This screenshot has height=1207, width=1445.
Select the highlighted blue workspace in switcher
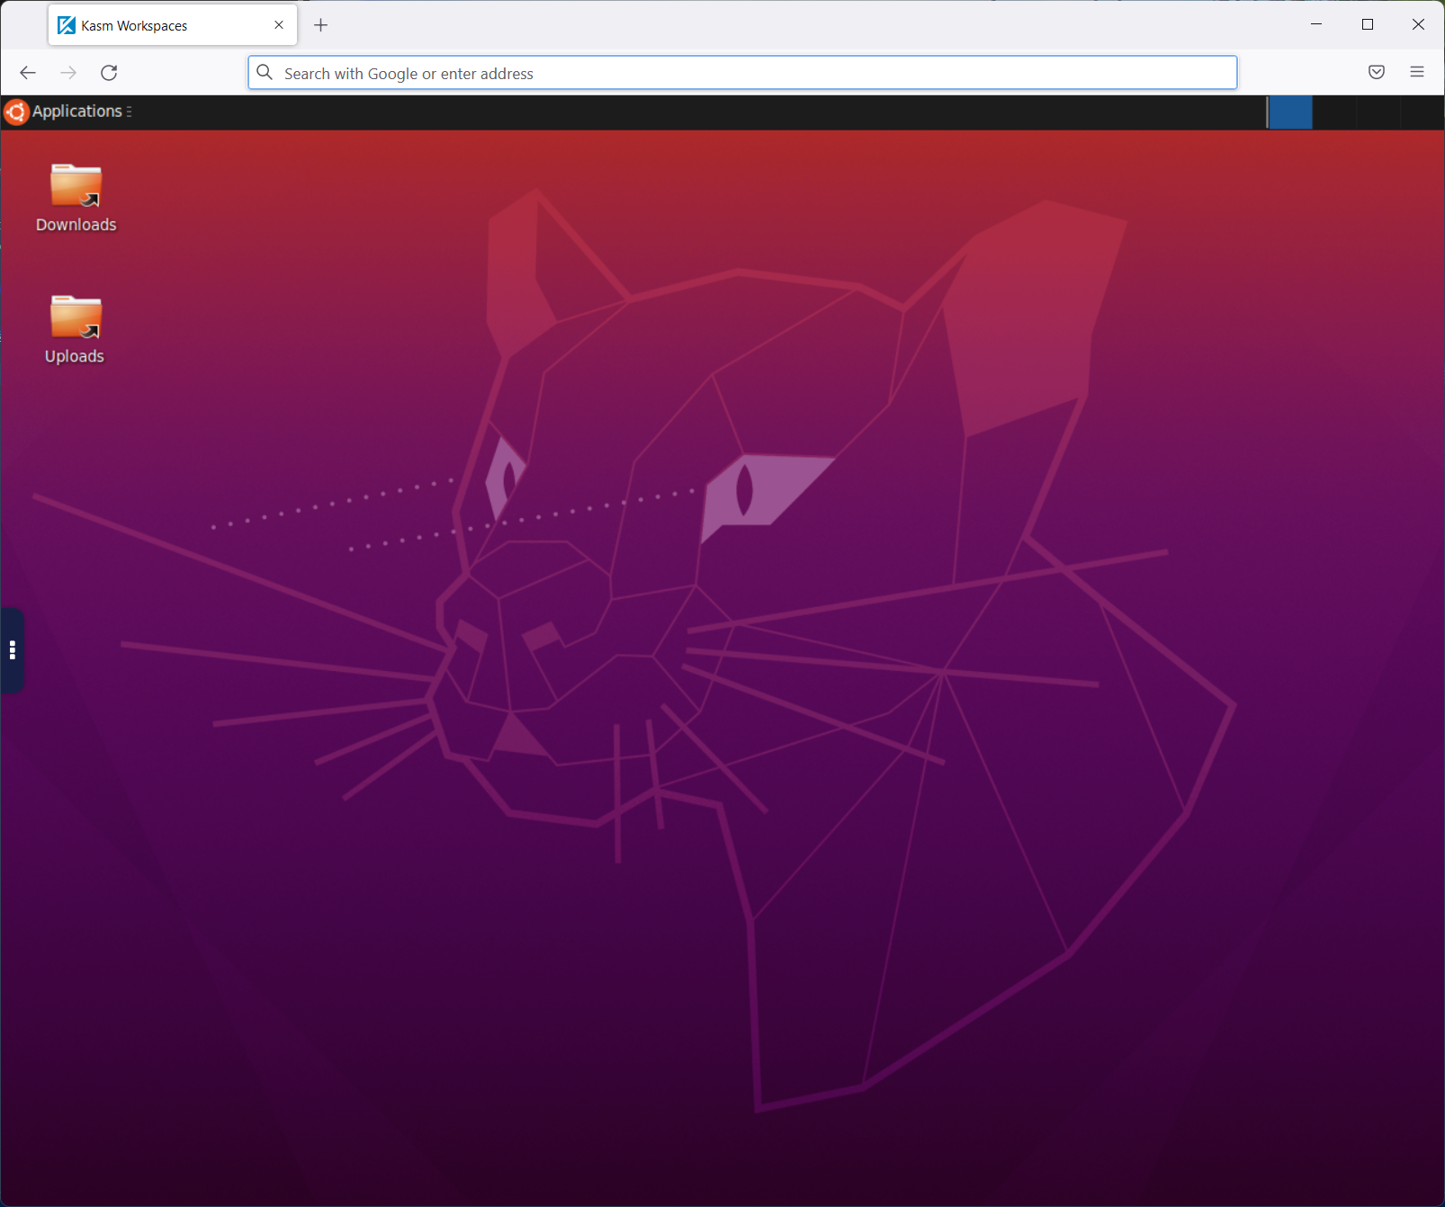1290,112
